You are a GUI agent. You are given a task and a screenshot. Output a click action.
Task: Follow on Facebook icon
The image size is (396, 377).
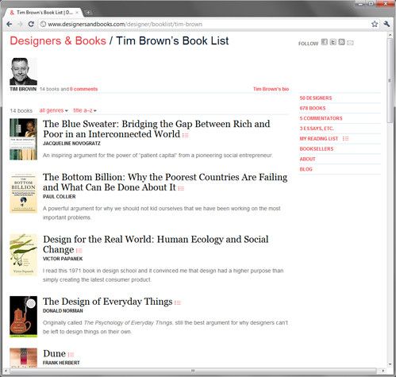[x=325, y=42]
